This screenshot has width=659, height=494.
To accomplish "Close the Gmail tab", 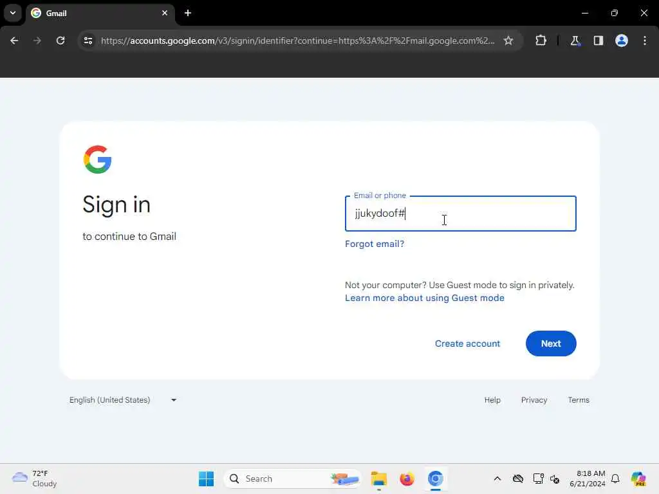I will [165, 13].
